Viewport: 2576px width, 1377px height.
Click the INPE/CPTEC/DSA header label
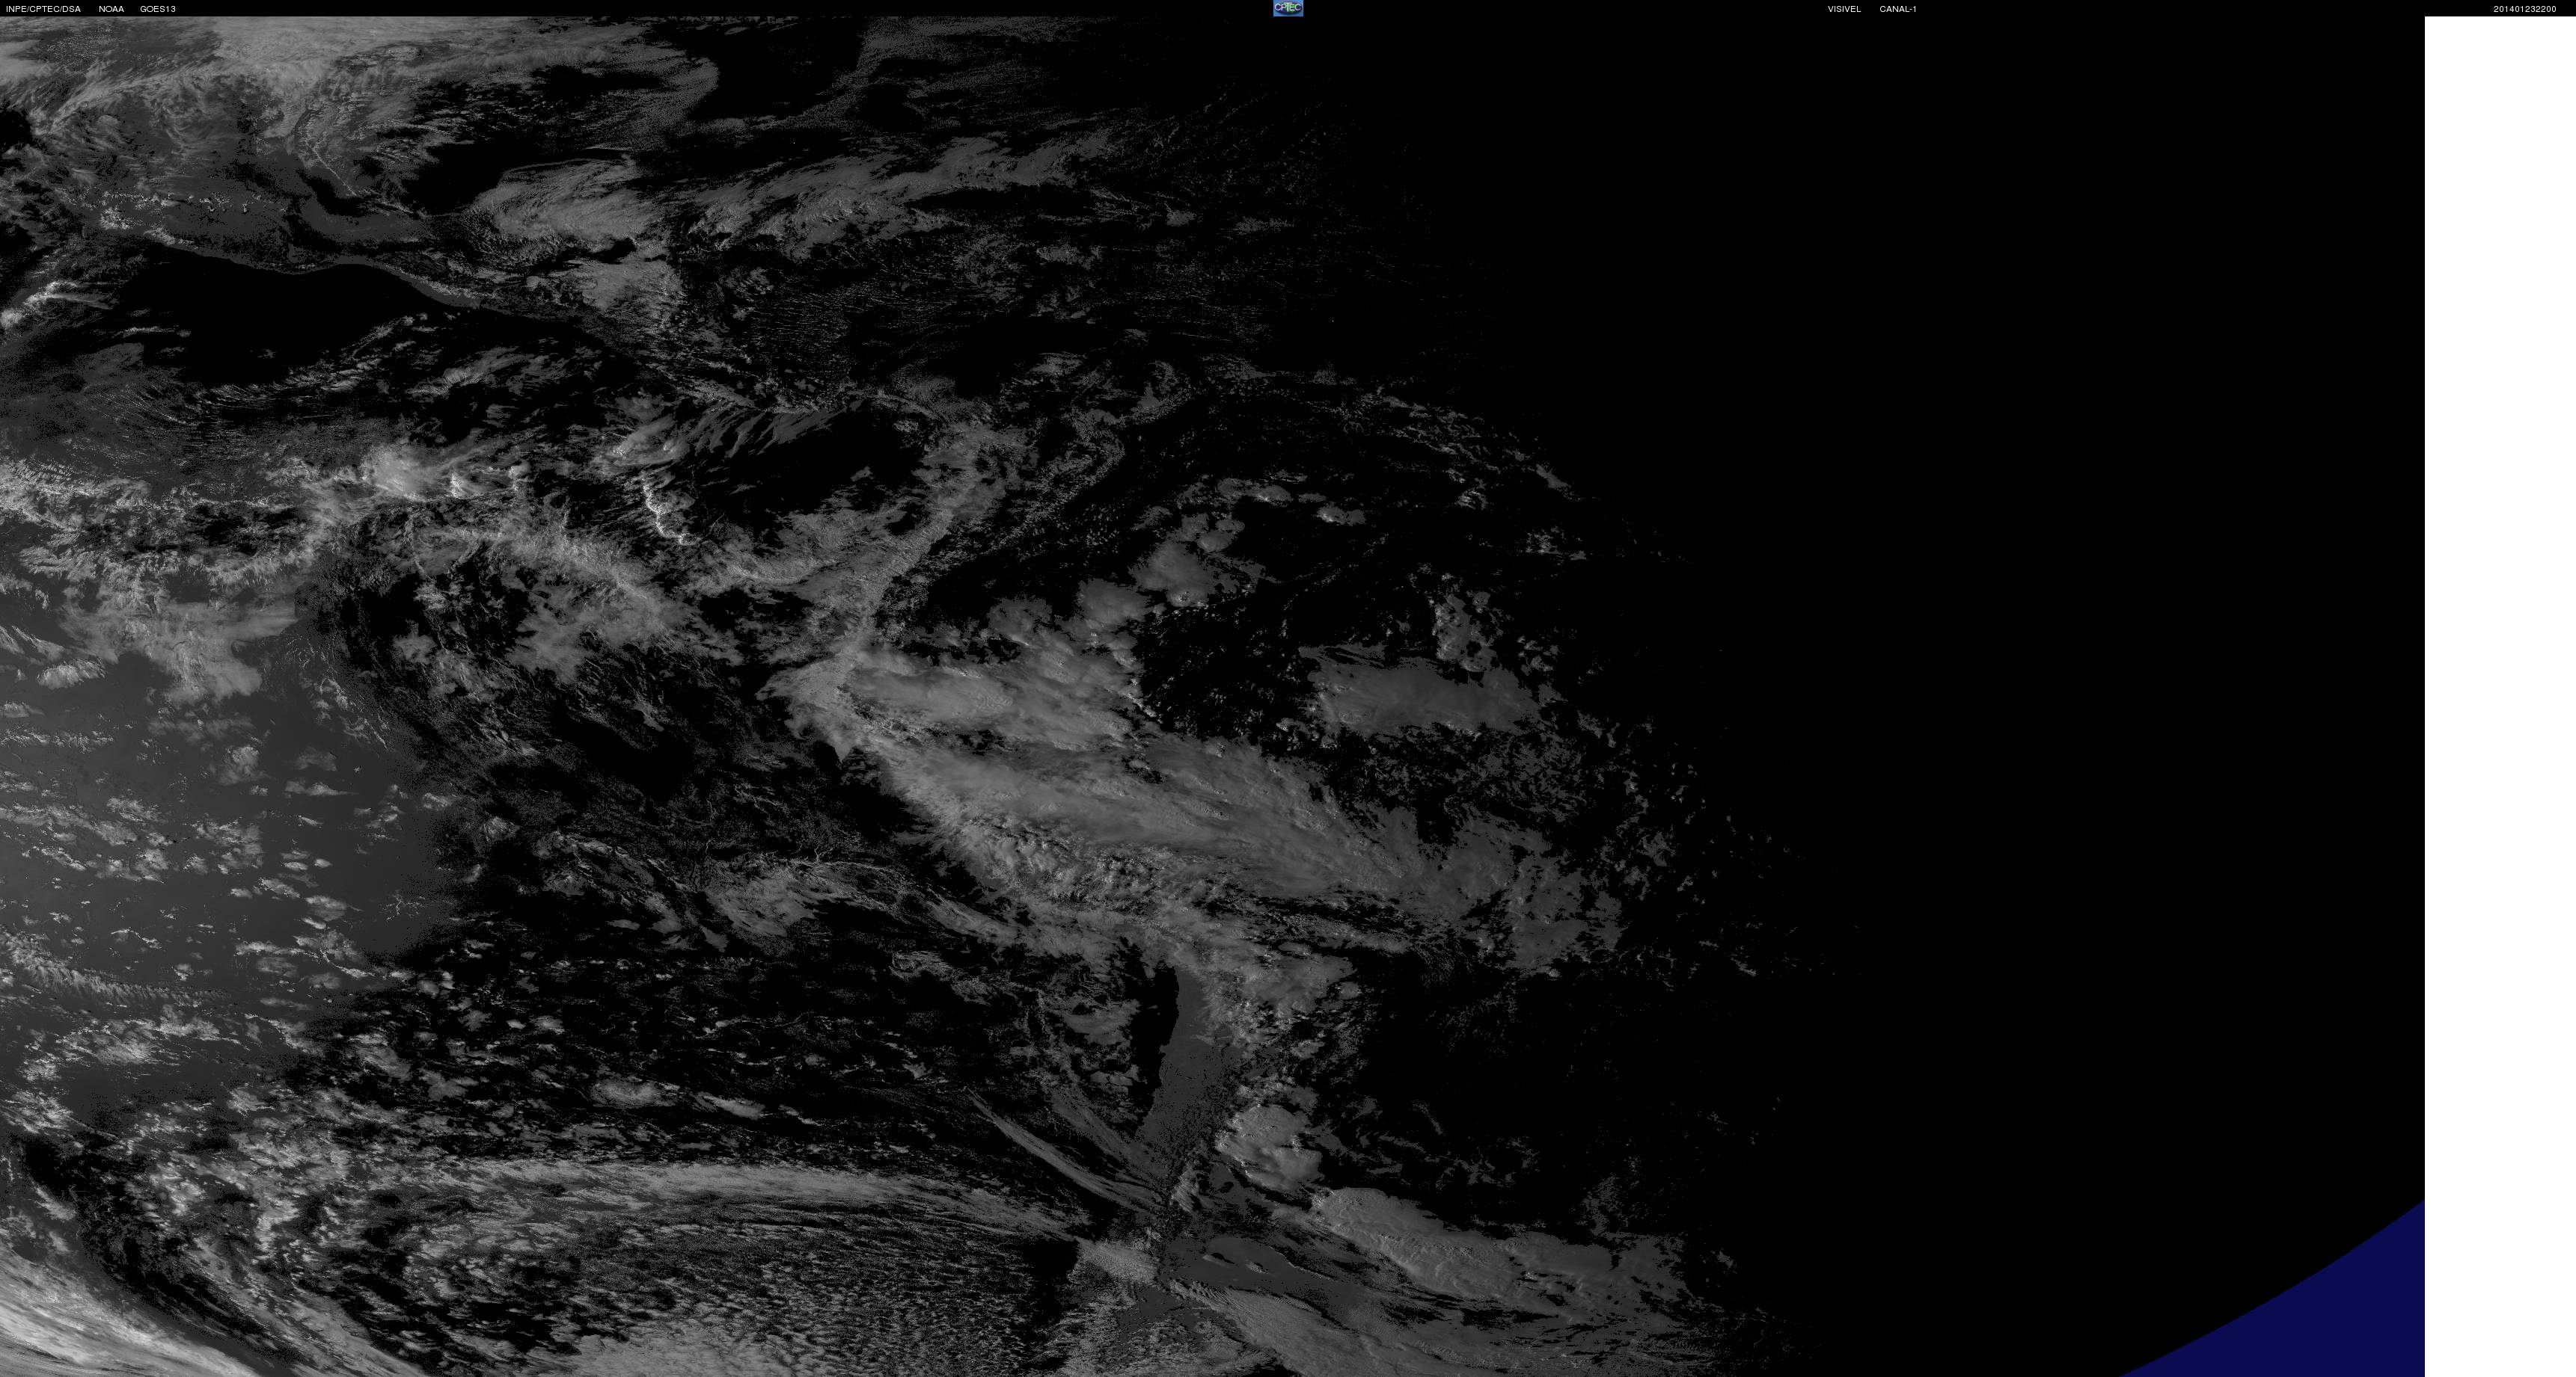pyautogui.click(x=43, y=9)
